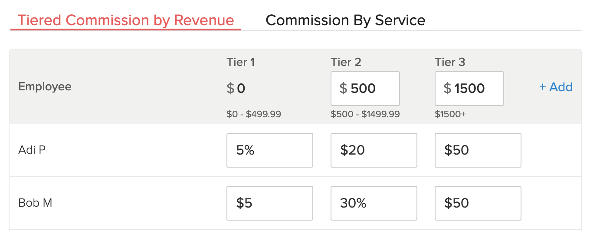
Task: Click the $0 - $499.99 range text
Action: pyautogui.click(x=253, y=114)
